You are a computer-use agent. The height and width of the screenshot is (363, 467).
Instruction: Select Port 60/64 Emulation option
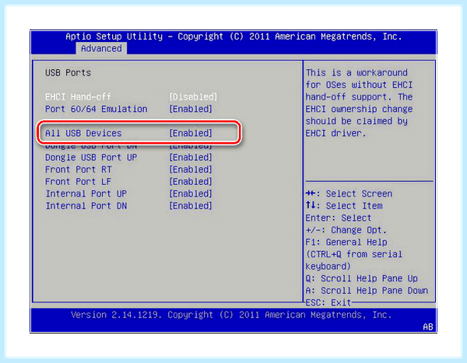[97, 109]
